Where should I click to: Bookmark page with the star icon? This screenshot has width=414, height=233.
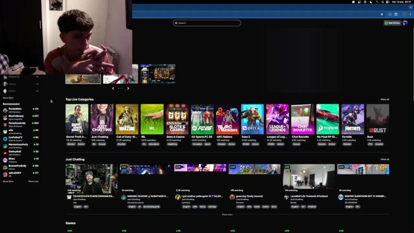click(x=382, y=14)
